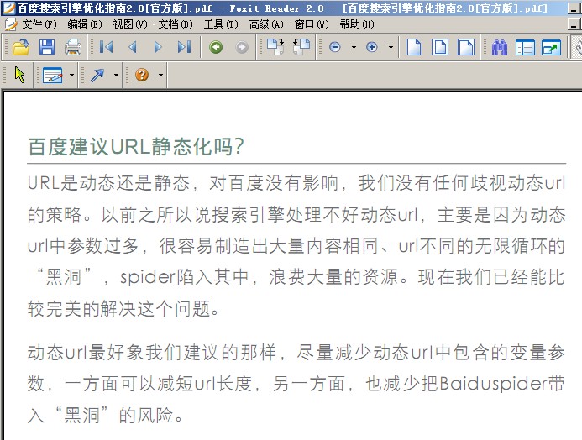Choose the hand tool
This screenshot has width=582, height=440.
pyautogui.click(x=577, y=47)
